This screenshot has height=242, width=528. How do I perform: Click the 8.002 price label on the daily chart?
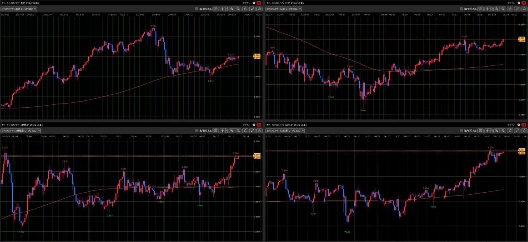521,38
